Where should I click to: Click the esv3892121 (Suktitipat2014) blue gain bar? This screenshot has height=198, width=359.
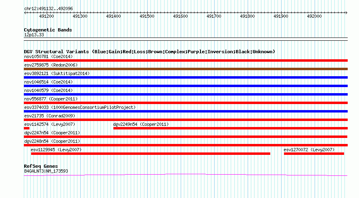(x=186, y=77)
